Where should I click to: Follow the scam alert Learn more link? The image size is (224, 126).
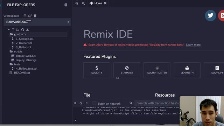tap(193, 45)
